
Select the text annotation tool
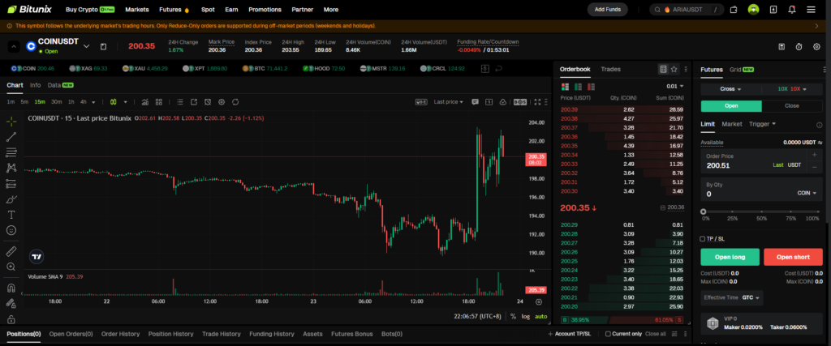click(11, 215)
